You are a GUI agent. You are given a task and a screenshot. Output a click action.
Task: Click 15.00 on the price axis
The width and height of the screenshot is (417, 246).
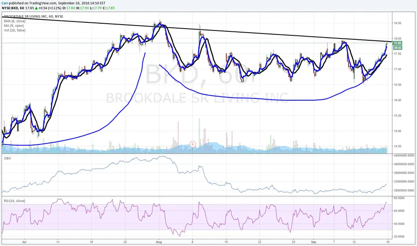coord(397,131)
